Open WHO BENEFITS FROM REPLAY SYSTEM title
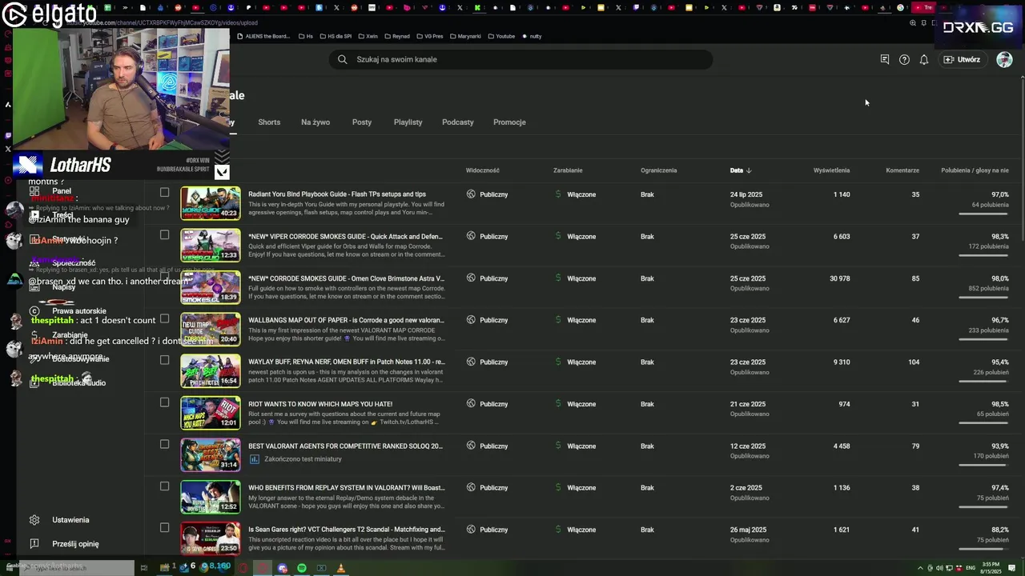Screen dimensions: 1025x576 point(346,487)
